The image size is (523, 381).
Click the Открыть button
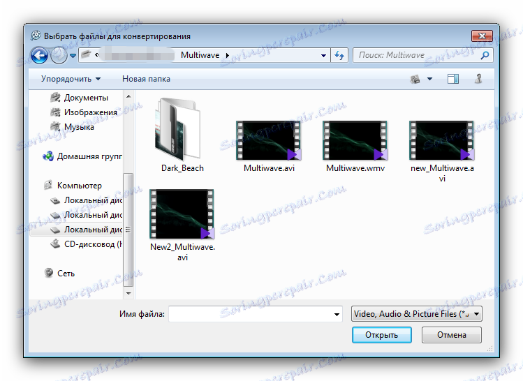(x=381, y=335)
